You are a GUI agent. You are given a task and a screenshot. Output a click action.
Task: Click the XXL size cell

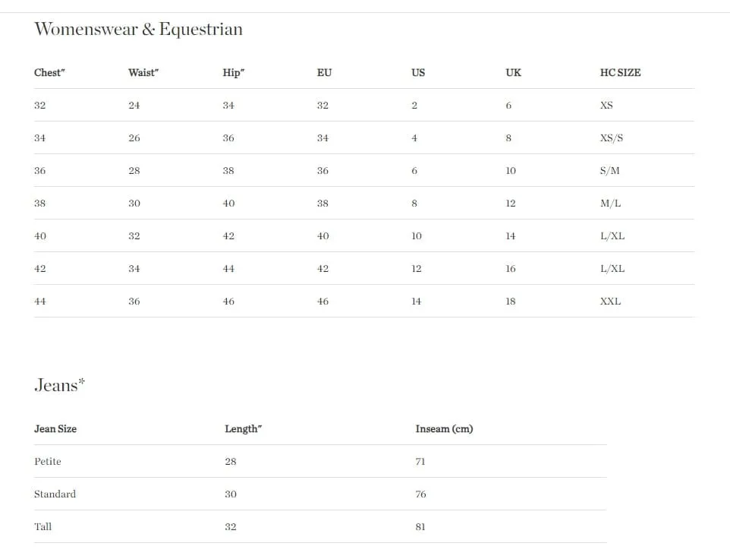tap(610, 302)
